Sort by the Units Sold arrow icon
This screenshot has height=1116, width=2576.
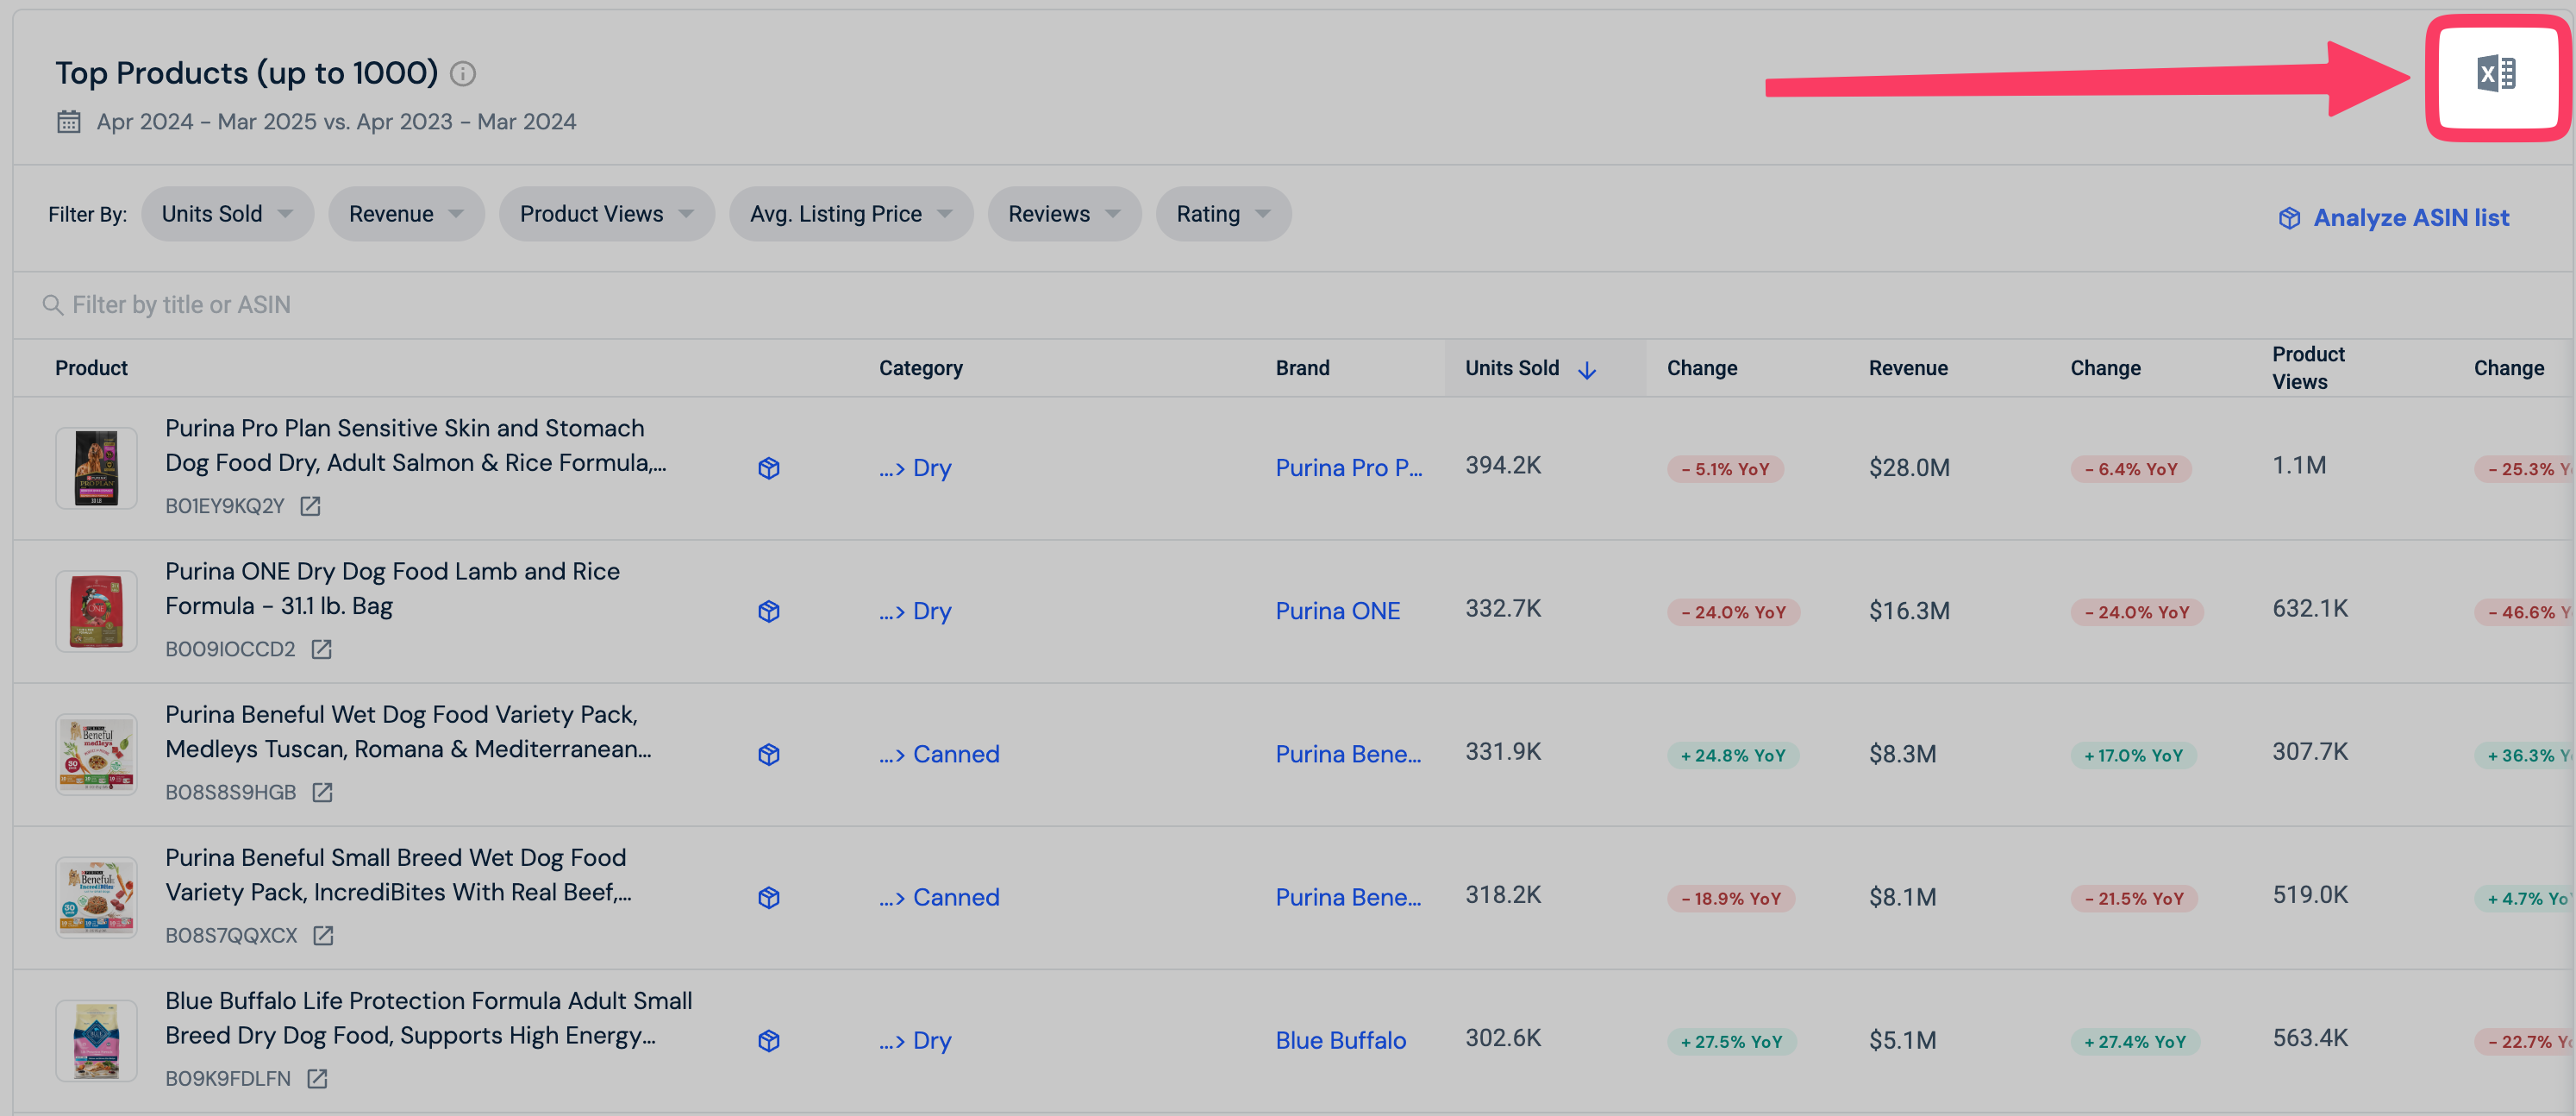click(1587, 370)
